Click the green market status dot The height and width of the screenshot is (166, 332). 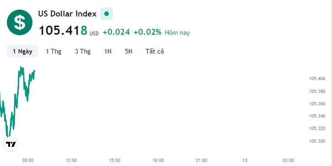pos(107,14)
